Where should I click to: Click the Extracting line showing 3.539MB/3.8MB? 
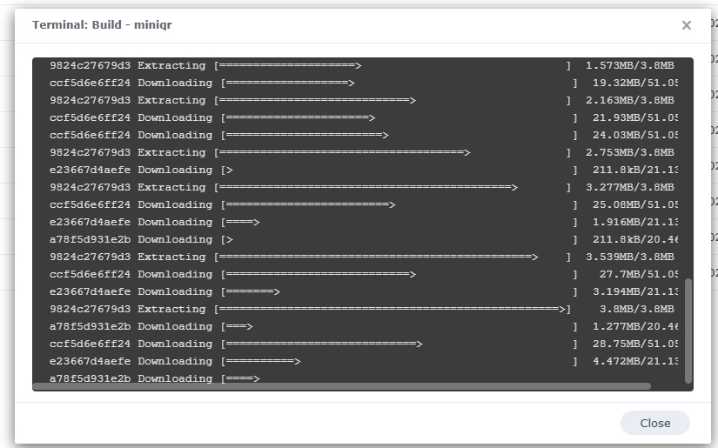pos(362,257)
